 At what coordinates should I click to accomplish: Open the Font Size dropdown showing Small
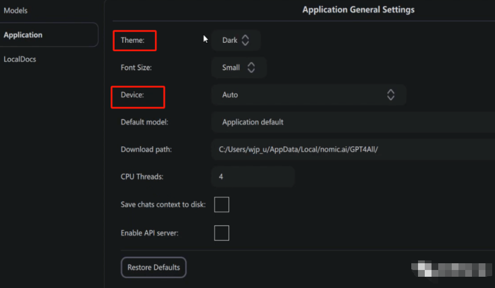pyautogui.click(x=239, y=67)
